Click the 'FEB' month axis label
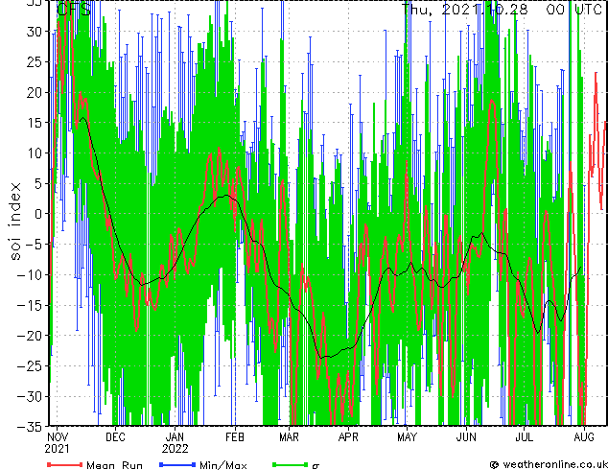 [x=235, y=437]
